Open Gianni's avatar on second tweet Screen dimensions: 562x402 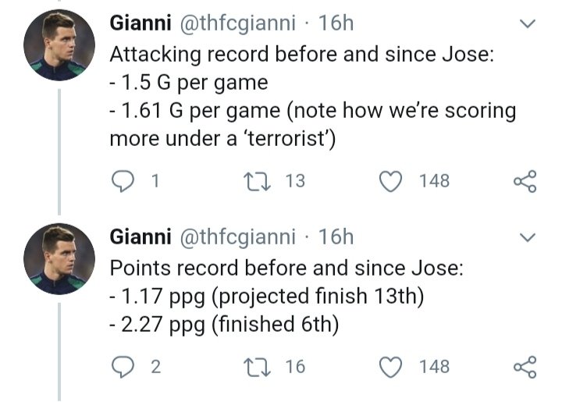point(59,258)
